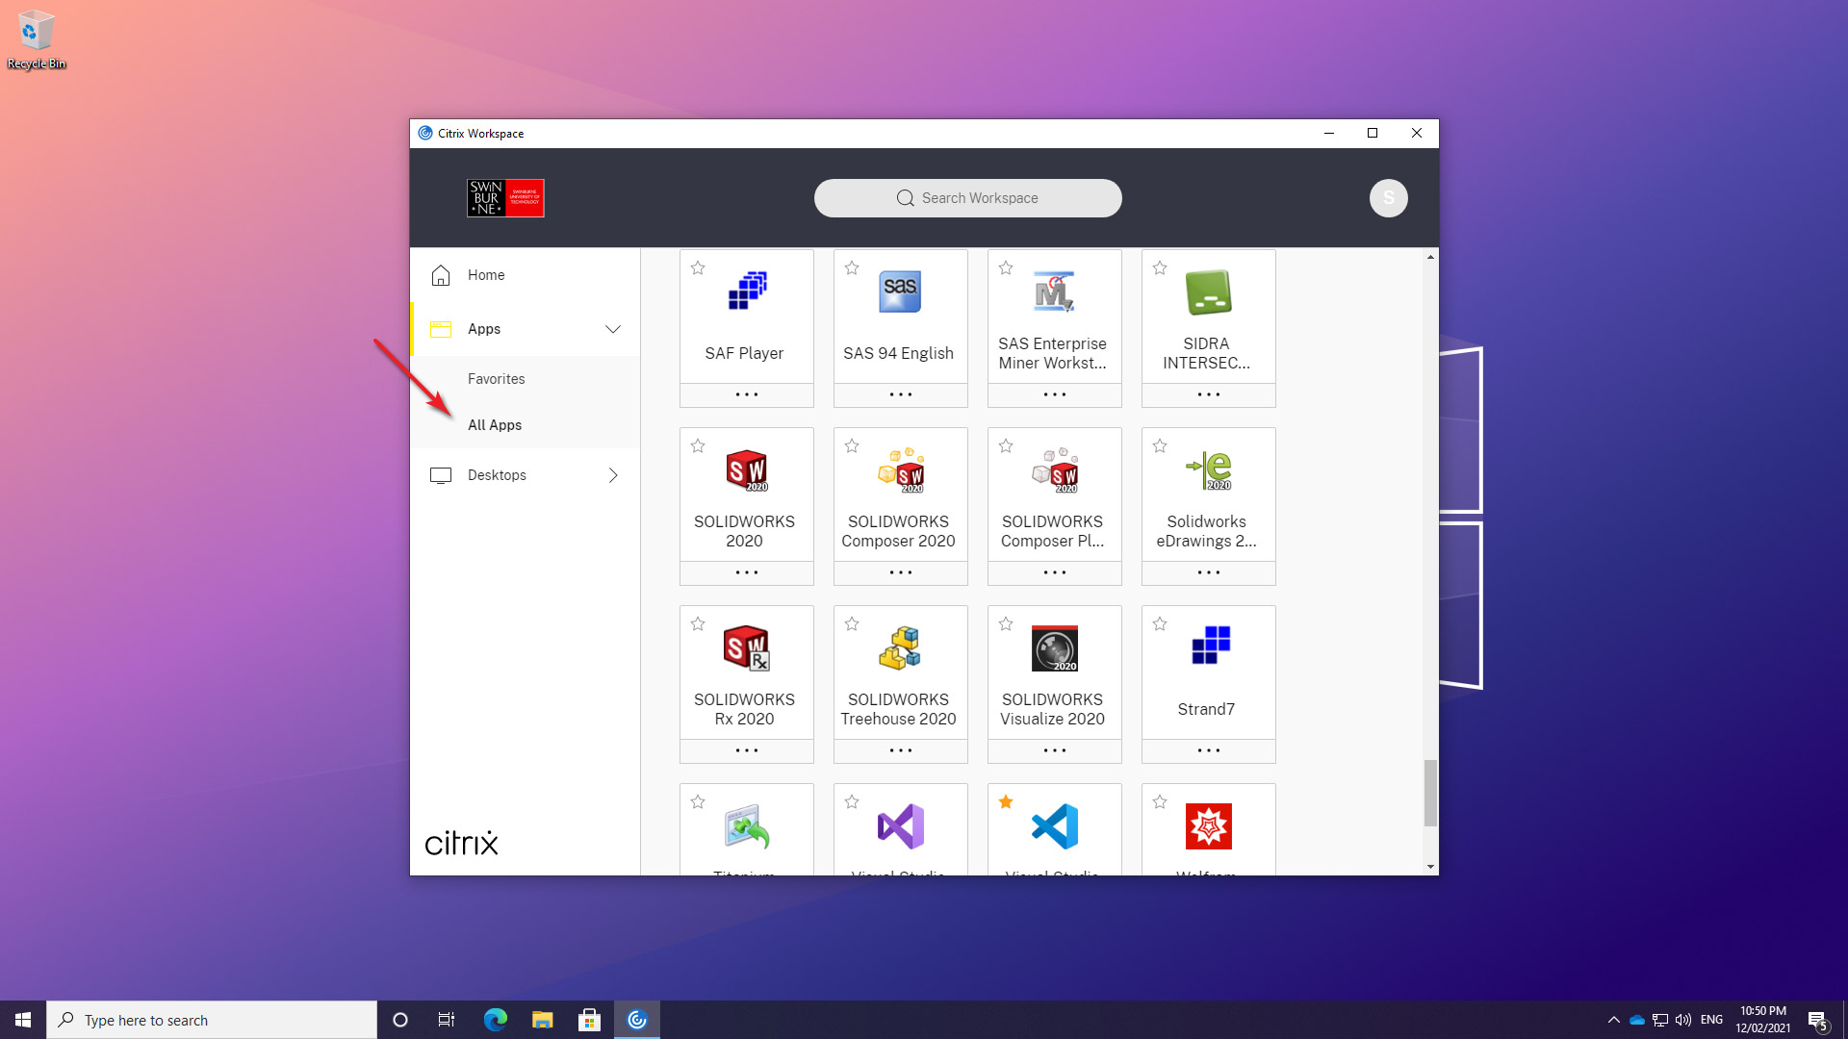Select All Apps in sidebar
The height and width of the screenshot is (1039, 1848).
tap(495, 425)
